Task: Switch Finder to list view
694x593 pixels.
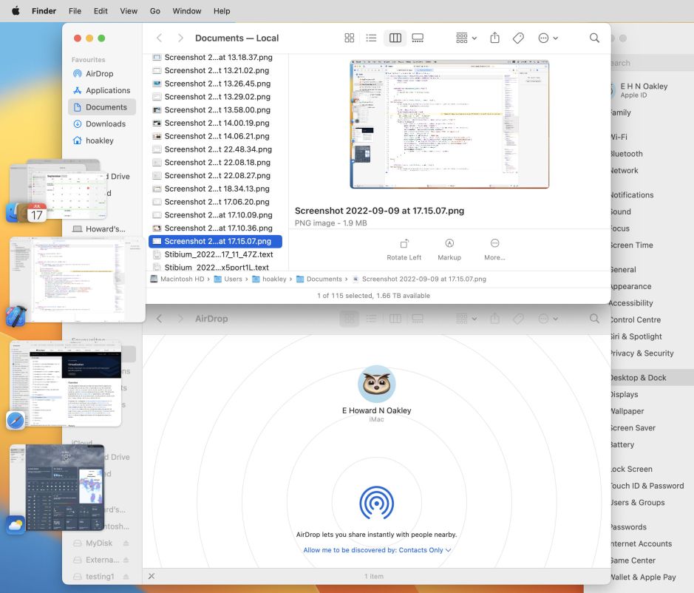Action: click(372, 38)
